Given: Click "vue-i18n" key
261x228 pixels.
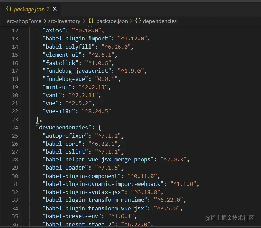Looking at the screenshot, I should point(59,111).
